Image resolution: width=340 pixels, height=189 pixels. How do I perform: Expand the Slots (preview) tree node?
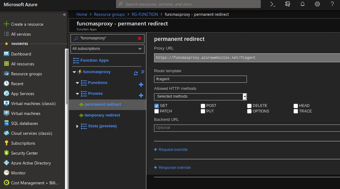point(77,126)
